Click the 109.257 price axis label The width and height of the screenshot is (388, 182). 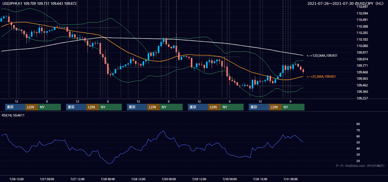pos(362,98)
